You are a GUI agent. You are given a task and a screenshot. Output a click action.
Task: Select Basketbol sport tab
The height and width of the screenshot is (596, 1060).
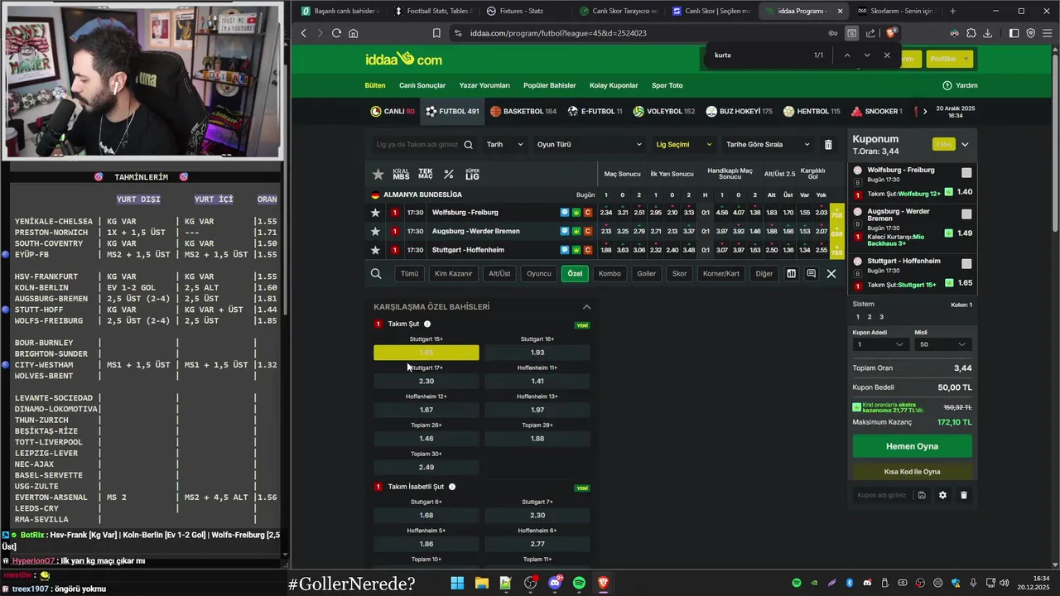[523, 111]
